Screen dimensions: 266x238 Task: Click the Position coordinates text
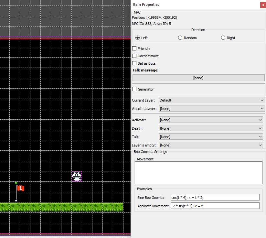click(x=154, y=17)
